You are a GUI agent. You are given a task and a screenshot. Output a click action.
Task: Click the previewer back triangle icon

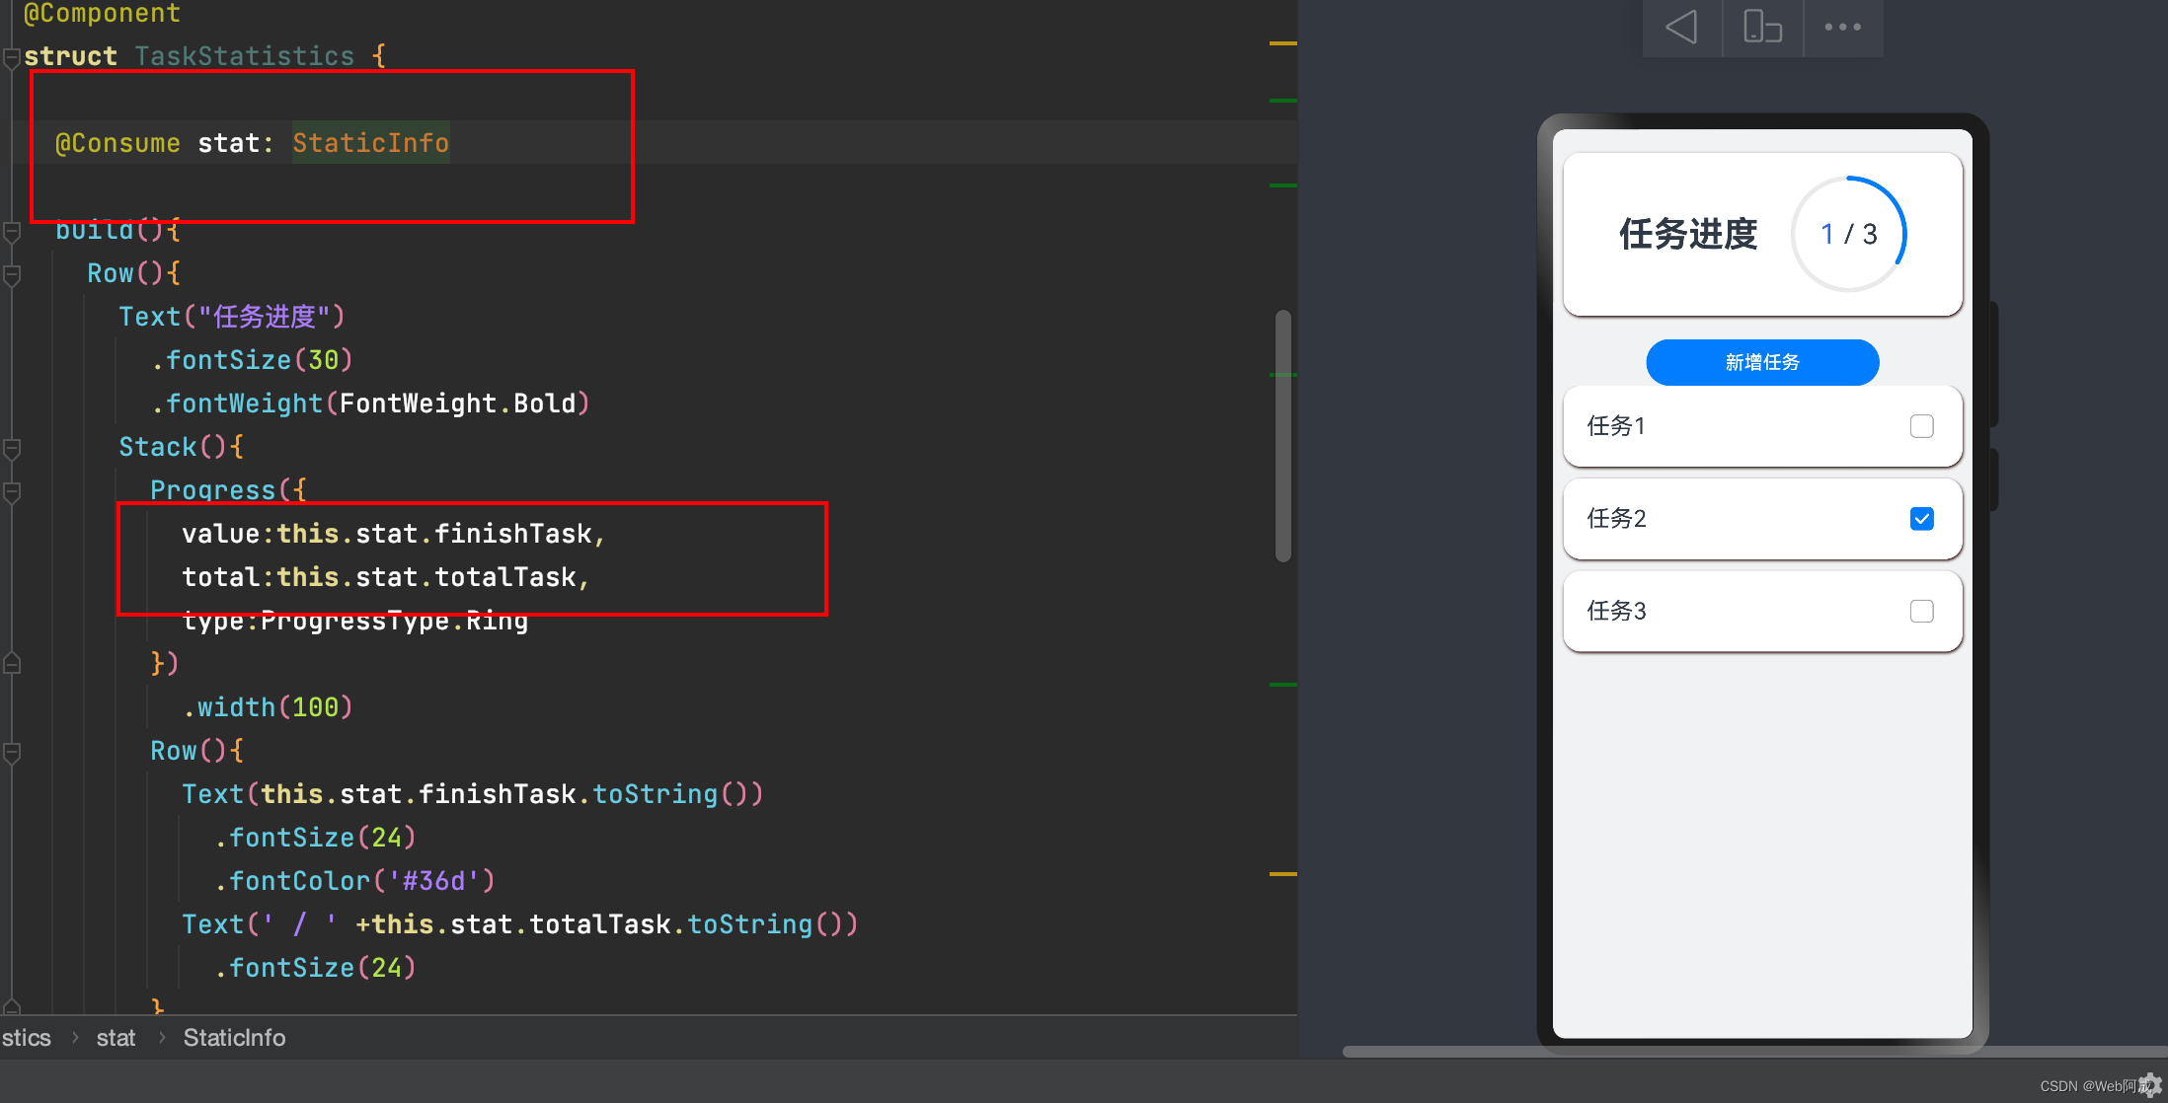(1681, 27)
